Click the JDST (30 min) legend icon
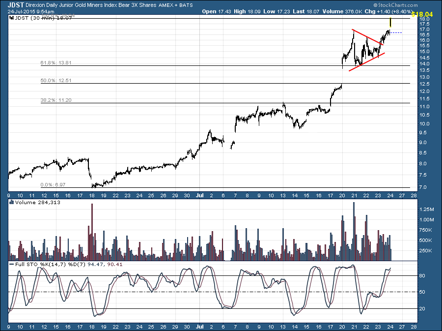This screenshot has width=442, height=331. [x=12, y=18]
